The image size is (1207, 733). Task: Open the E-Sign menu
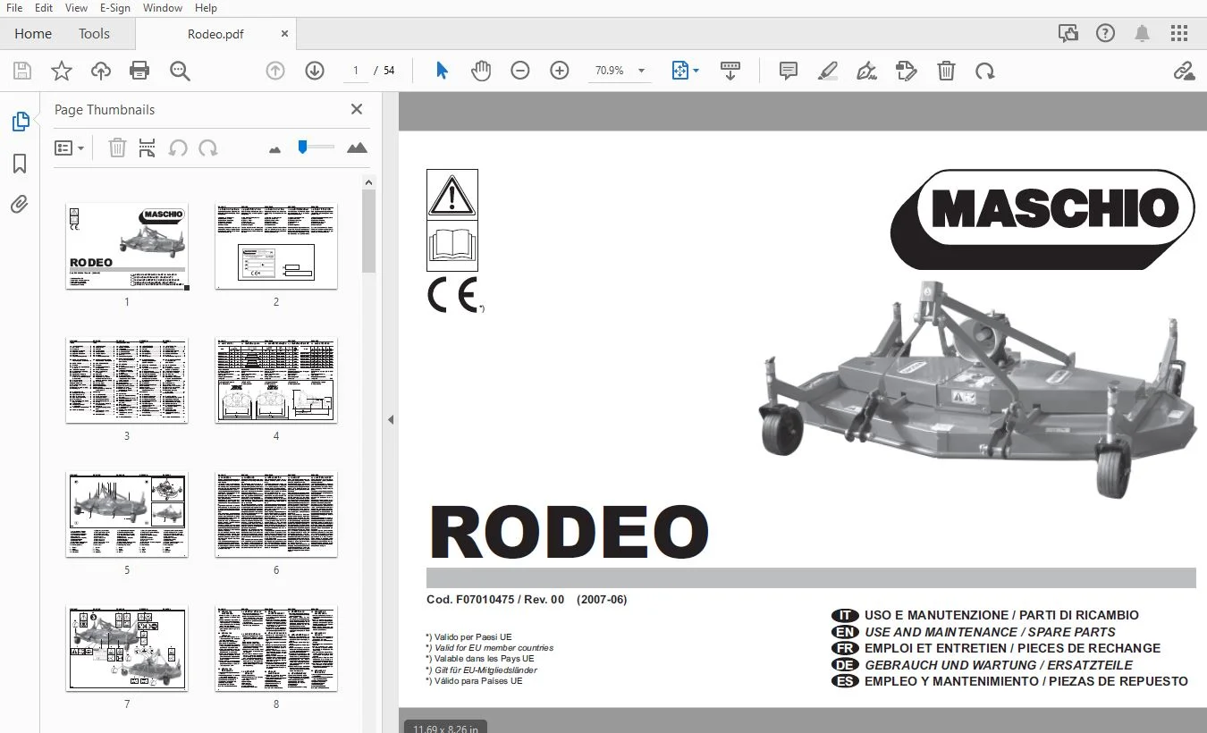click(x=115, y=8)
